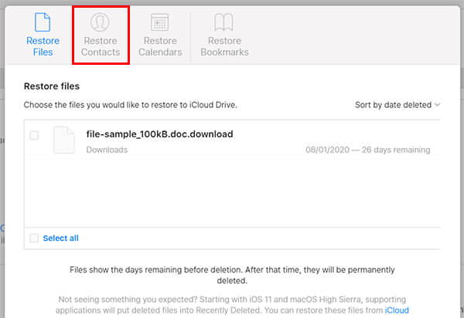This screenshot has height=318, width=464.
Task: Check the box for file-sample_100kB.doc.download
Action: pyautogui.click(x=34, y=136)
